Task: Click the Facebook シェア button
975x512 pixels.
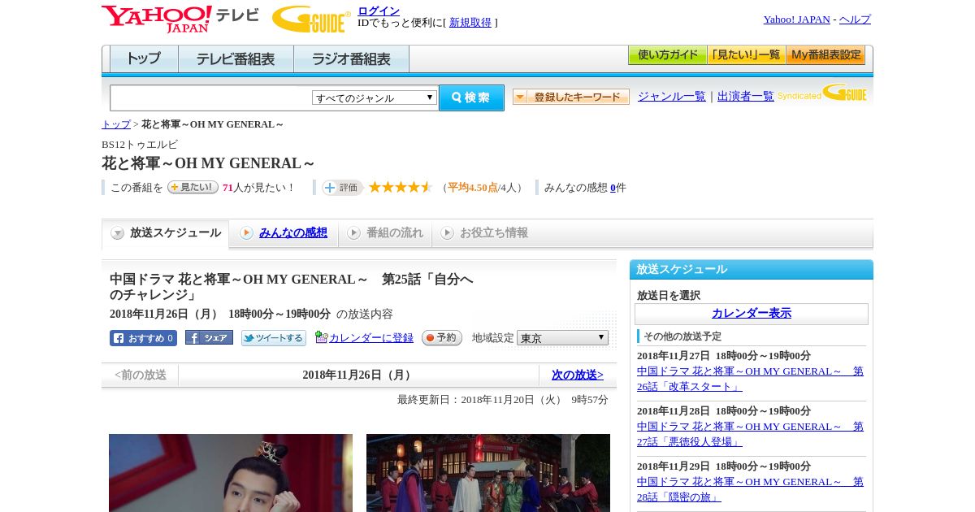Action: point(209,337)
